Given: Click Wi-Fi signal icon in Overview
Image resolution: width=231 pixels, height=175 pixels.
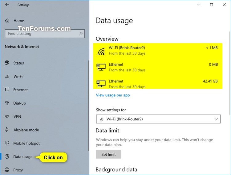Looking at the screenshot, I should [x=101, y=52].
